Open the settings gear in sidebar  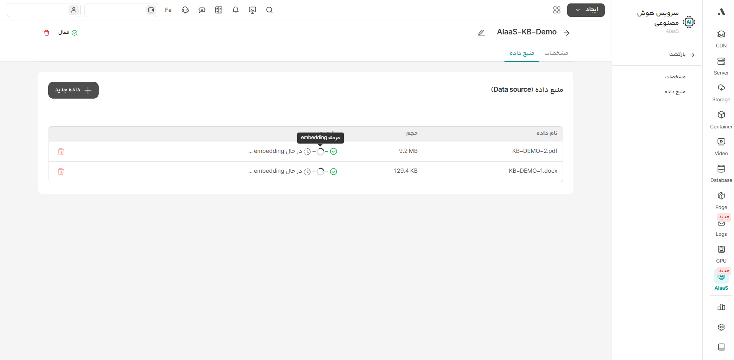[721, 327]
